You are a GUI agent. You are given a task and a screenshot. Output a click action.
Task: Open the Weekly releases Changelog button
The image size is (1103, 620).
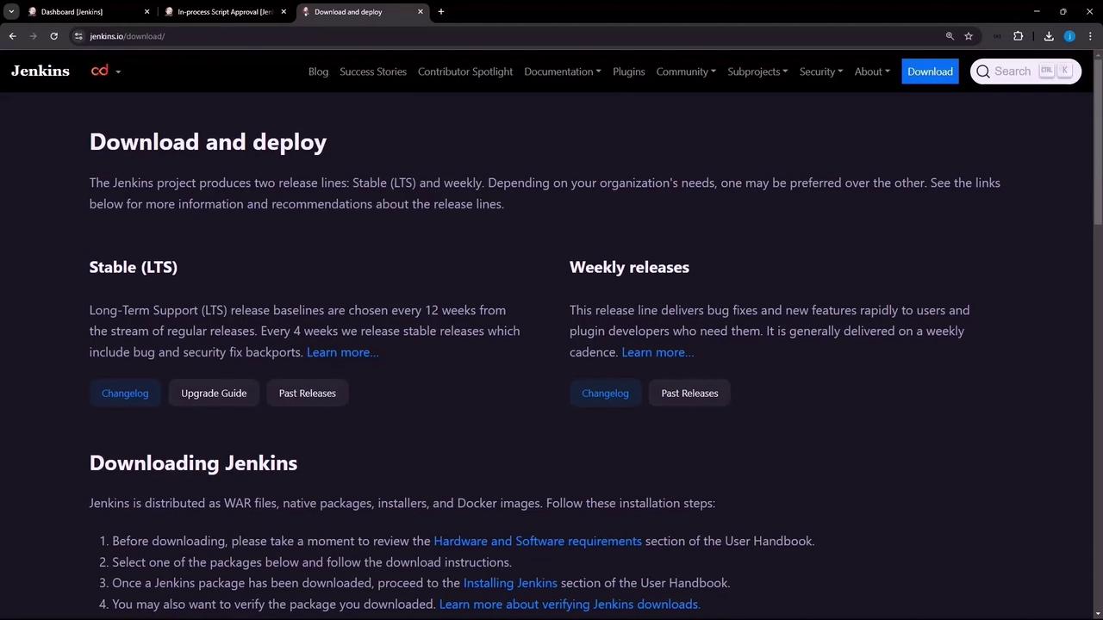tap(605, 394)
